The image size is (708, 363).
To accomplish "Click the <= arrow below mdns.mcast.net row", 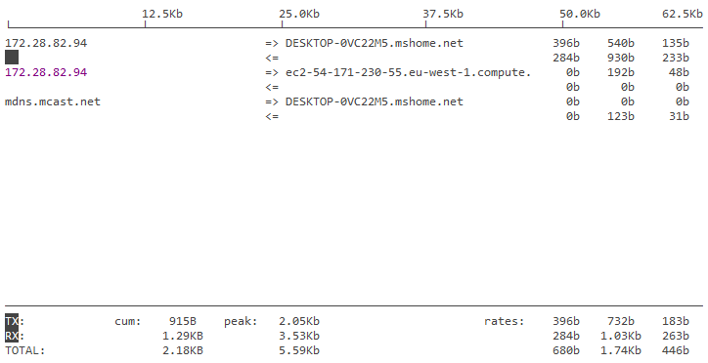I will tap(272, 116).
